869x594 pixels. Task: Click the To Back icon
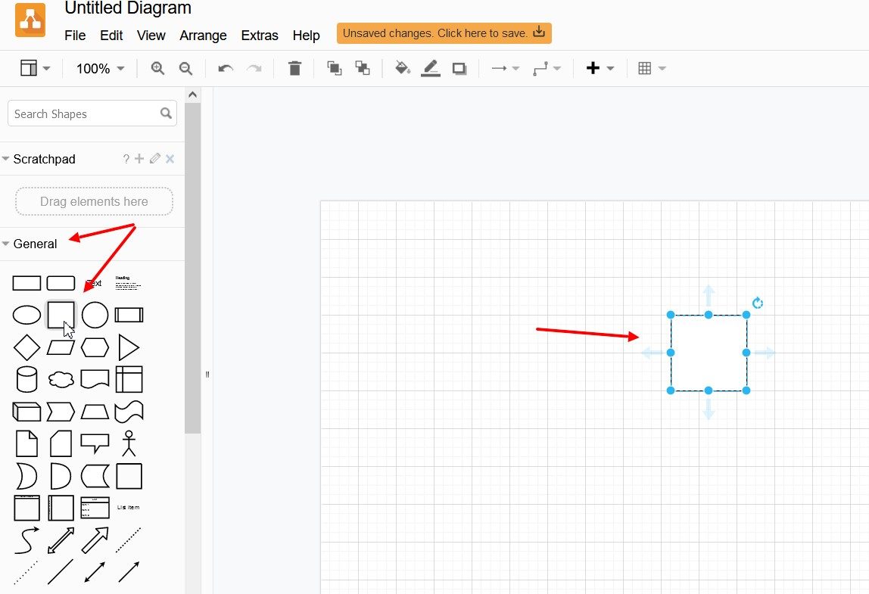coord(363,68)
